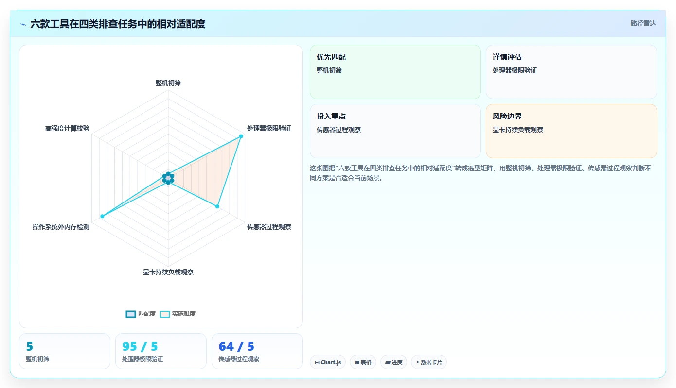Image resolution: width=676 pixels, height=388 pixels.
Task: Open the 投入重点 card
Action: click(395, 131)
